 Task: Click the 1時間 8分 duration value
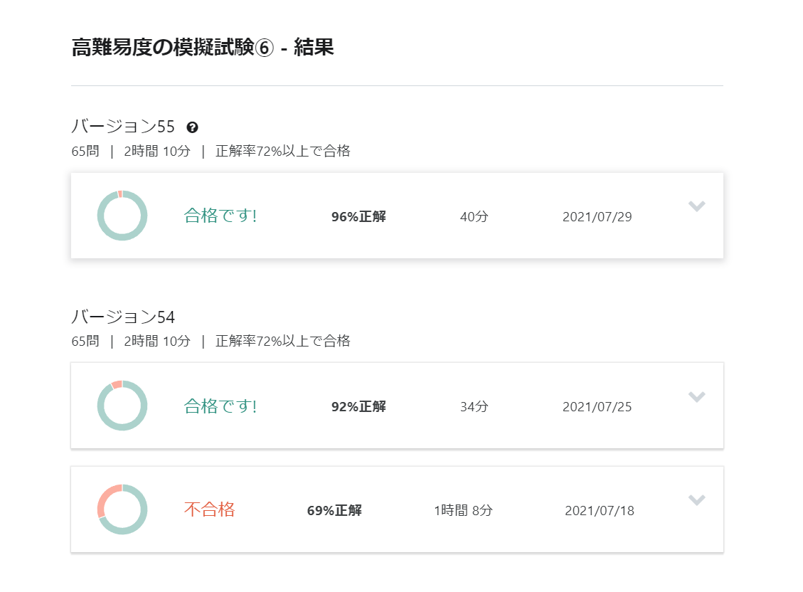[x=463, y=510]
